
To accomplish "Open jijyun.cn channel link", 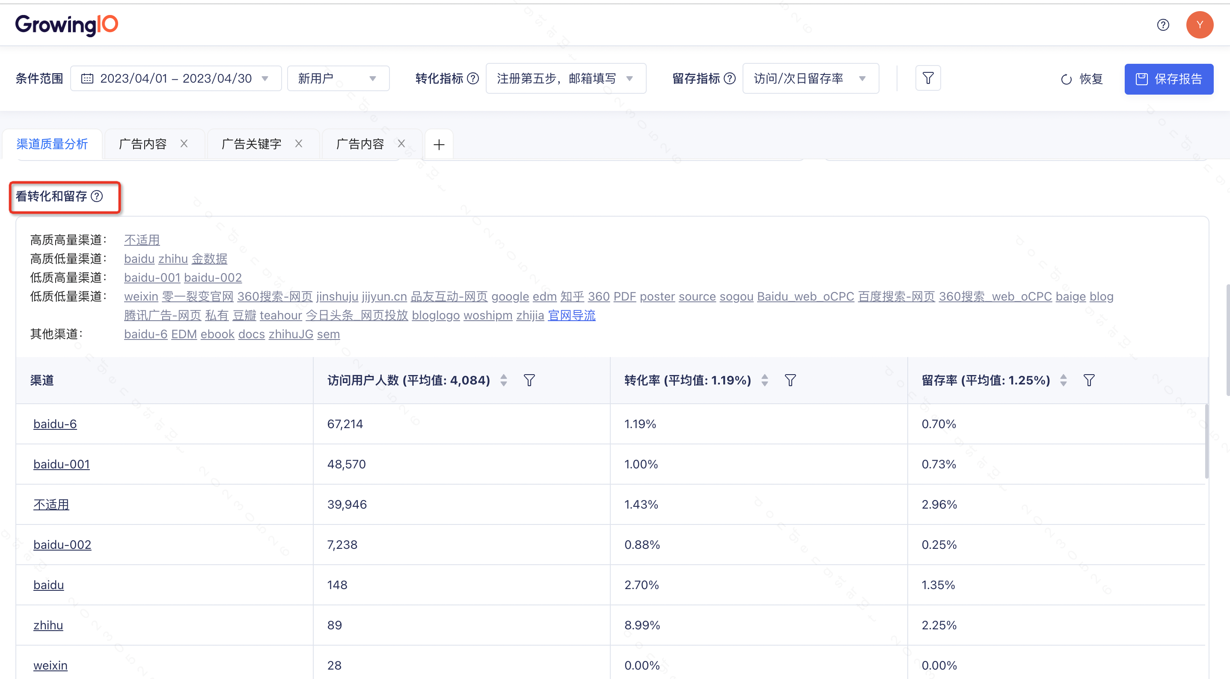I will point(384,296).
